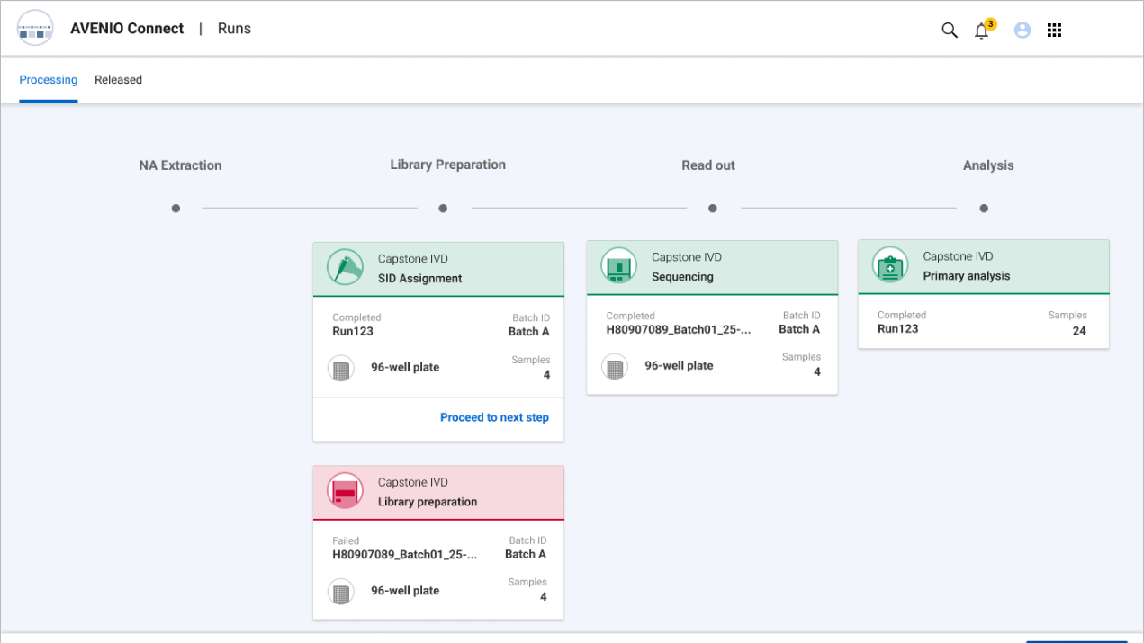Click the NA Extraction stage milestone dot

pos(176,208)
